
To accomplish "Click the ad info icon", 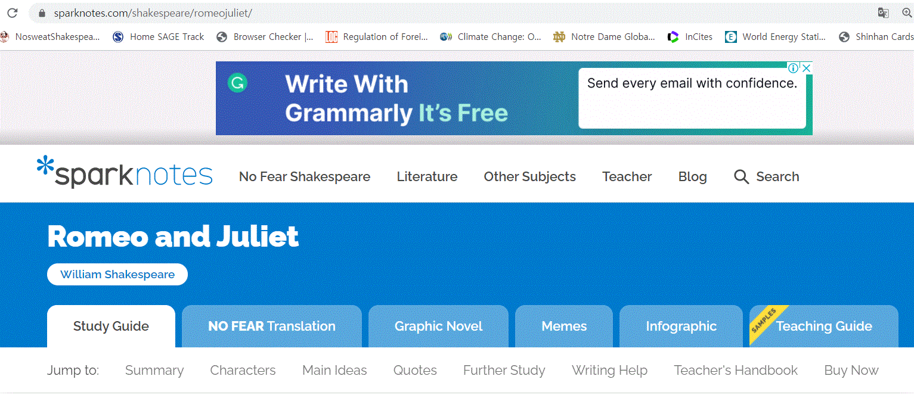I will click(x=794, y=68).
